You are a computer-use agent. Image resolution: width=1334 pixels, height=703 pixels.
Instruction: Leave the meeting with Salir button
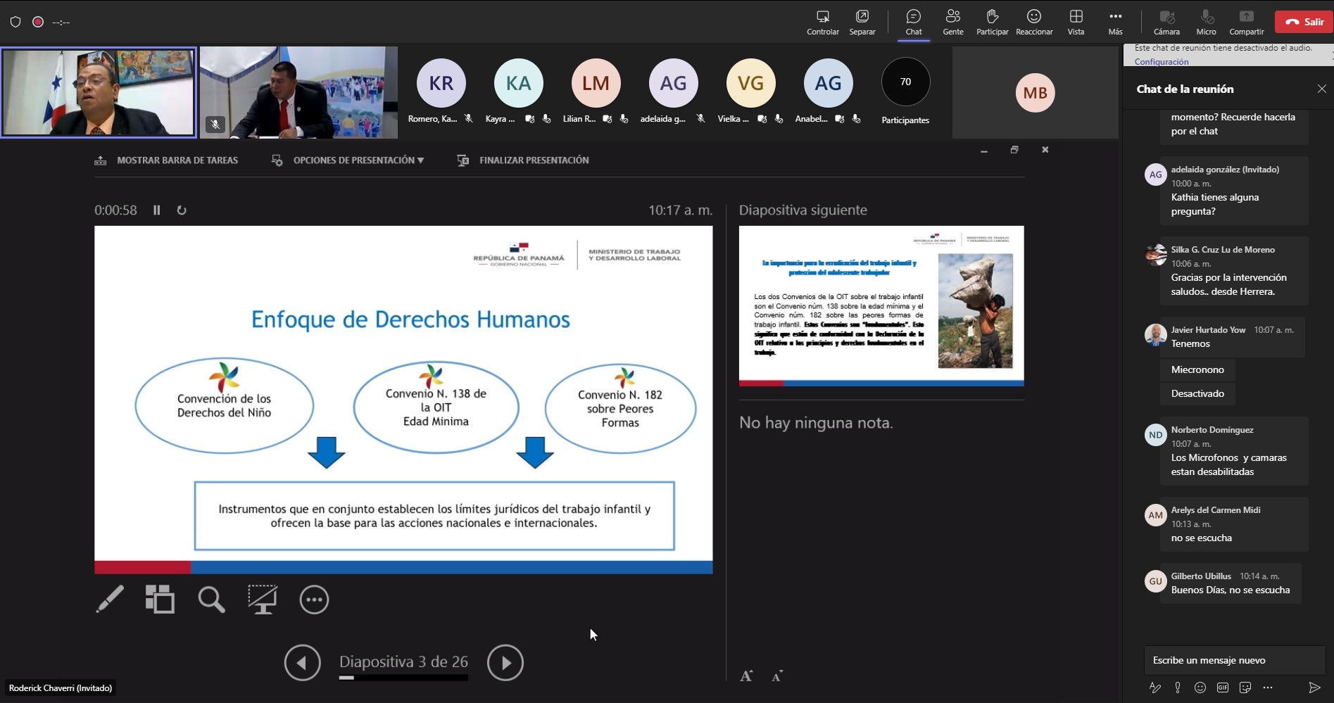(x=1304, y=22)
